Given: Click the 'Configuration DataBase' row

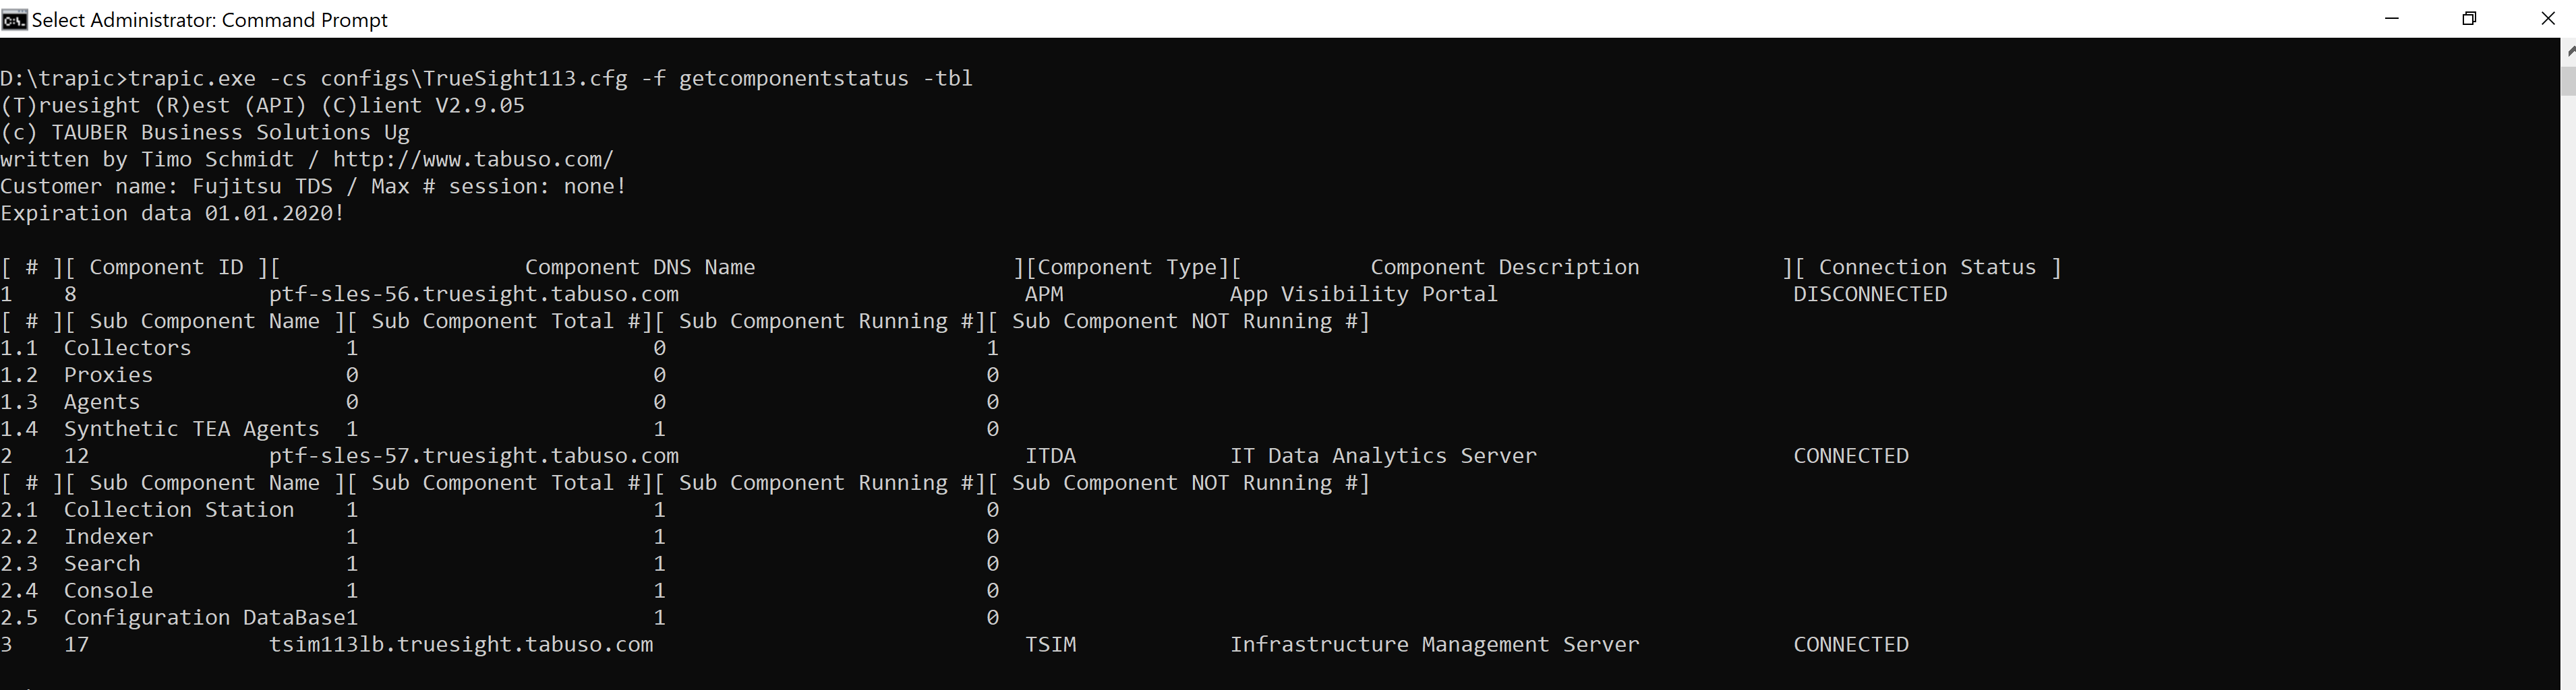Looking at the screenshot, I should tap(500, 617).
